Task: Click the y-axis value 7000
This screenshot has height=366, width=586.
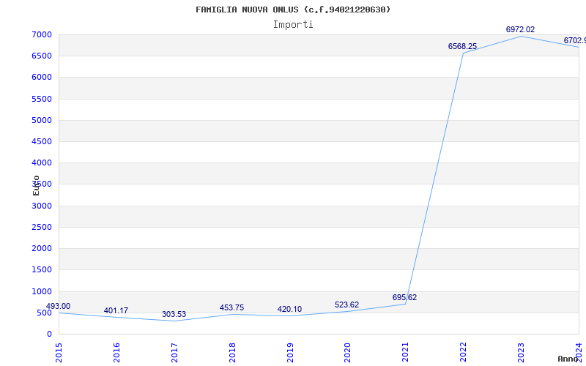Action: 42,34
